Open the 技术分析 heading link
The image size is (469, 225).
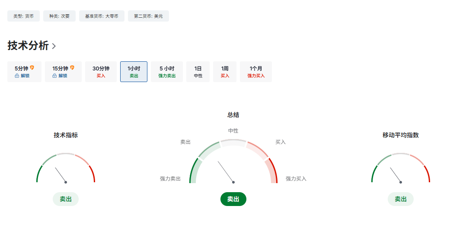28,46
